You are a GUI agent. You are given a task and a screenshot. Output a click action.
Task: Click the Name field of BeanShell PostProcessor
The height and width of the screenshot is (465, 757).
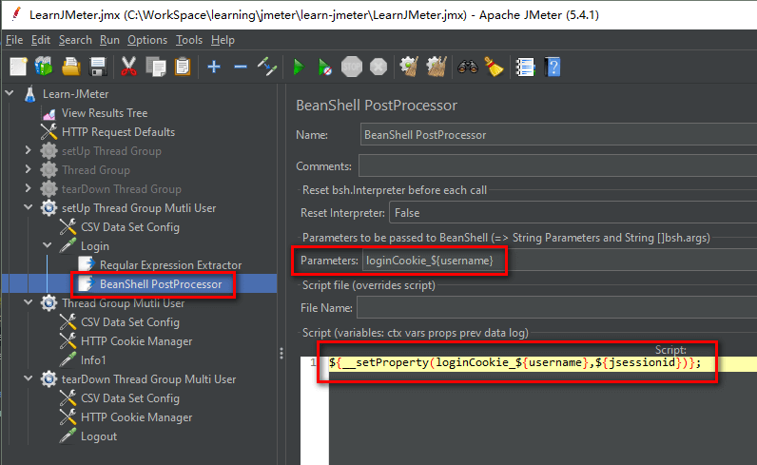point(558,135)
